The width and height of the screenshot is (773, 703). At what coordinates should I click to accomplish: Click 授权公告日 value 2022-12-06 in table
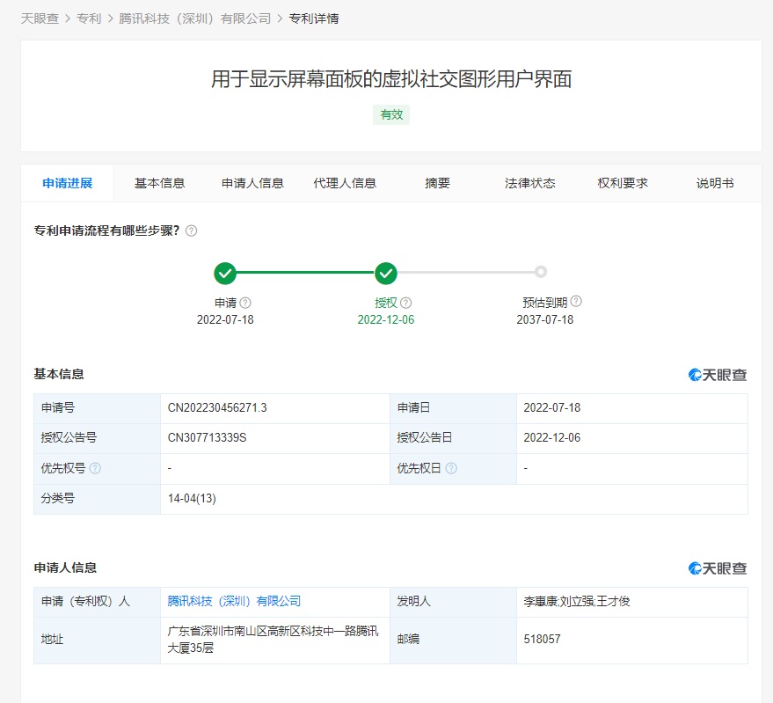(x=552, y=438)
